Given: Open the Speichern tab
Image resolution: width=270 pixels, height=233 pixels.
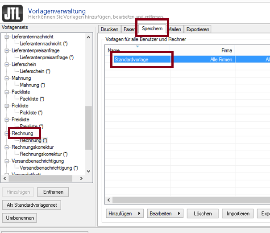Looking at the screenshot, I should [x=152, y=29].
